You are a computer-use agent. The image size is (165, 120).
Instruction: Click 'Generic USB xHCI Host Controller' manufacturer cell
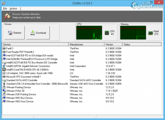point(86,84)
